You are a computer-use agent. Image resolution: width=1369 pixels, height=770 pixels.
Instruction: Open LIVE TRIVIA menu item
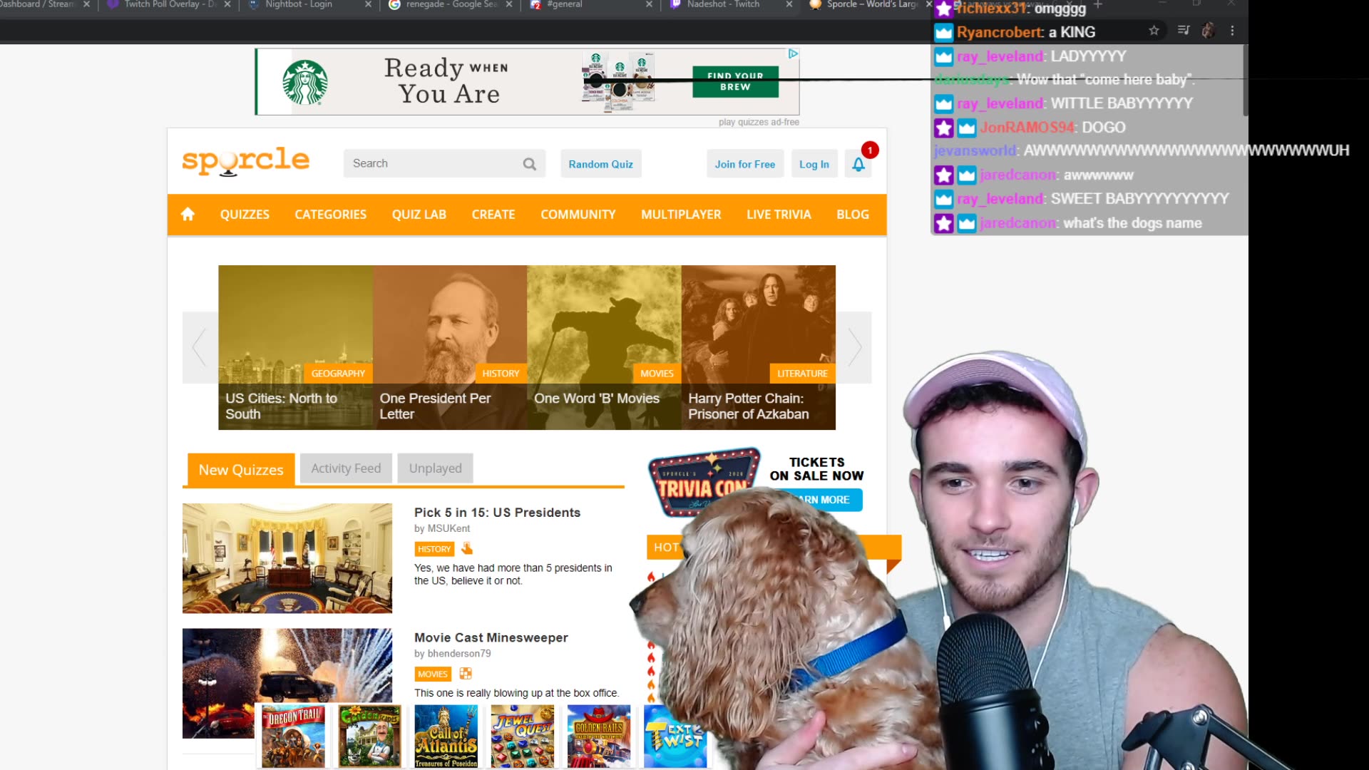[x=779, y=215]
